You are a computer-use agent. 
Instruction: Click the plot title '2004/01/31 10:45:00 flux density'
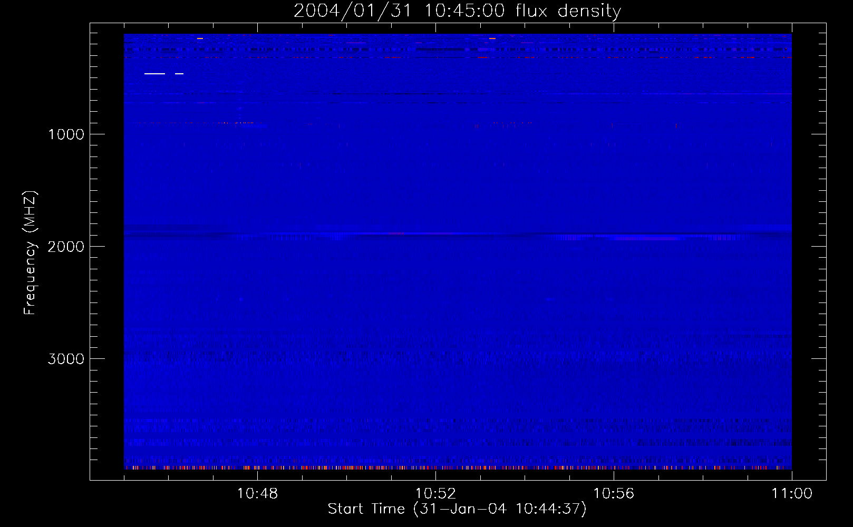[457, 11]
